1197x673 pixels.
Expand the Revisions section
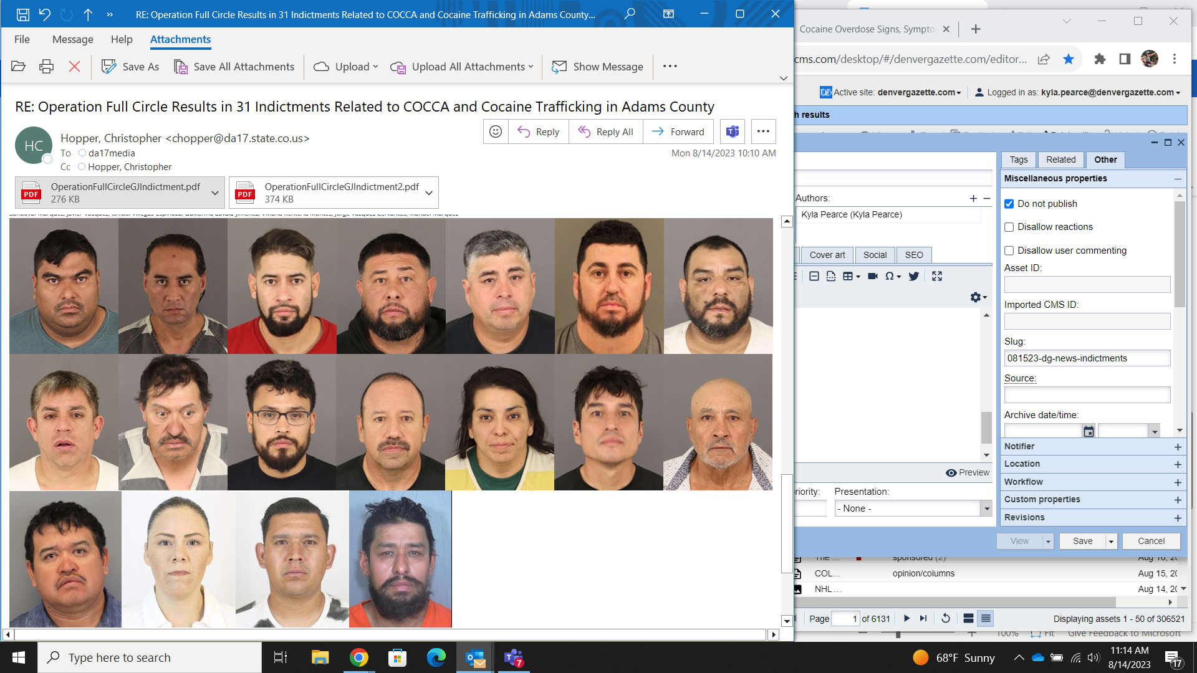[1178, 518]
